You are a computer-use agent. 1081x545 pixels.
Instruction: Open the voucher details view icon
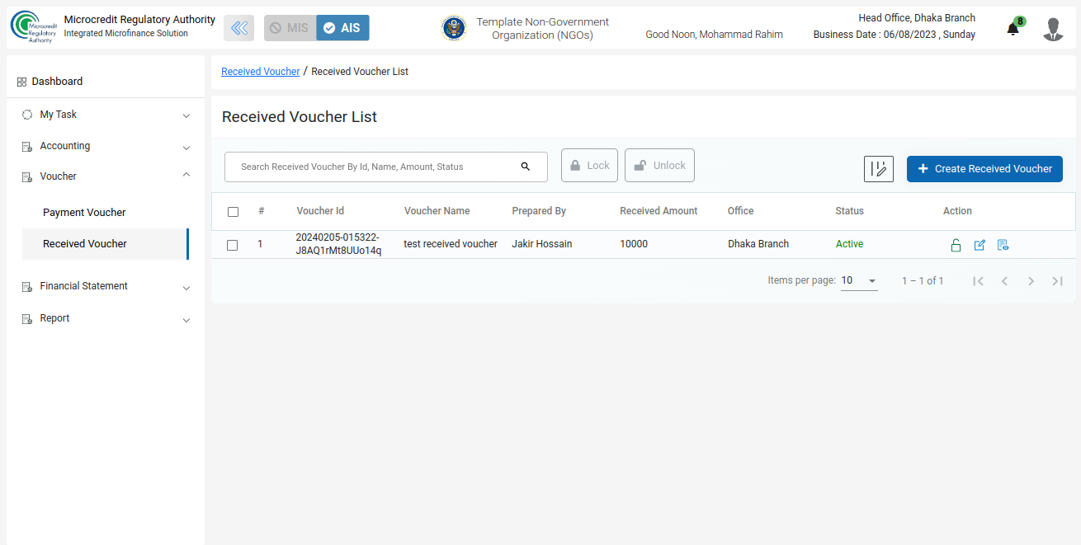1003,245
